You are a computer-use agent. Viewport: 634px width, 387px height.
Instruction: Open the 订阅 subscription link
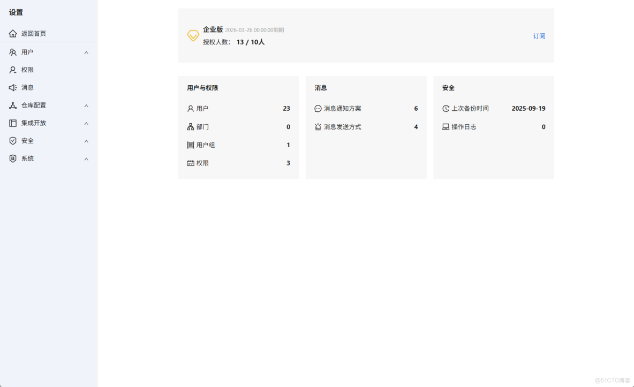(539, 36)
